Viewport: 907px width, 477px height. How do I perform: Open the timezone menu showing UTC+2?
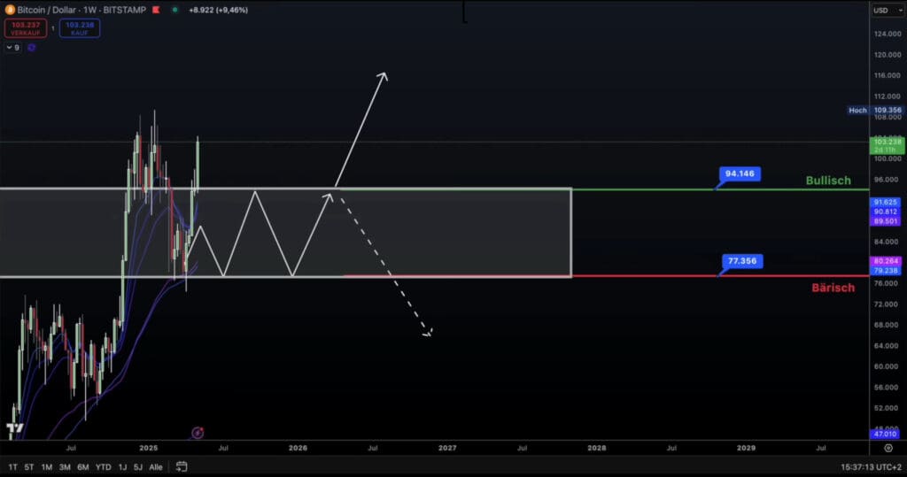coord(871,466)
